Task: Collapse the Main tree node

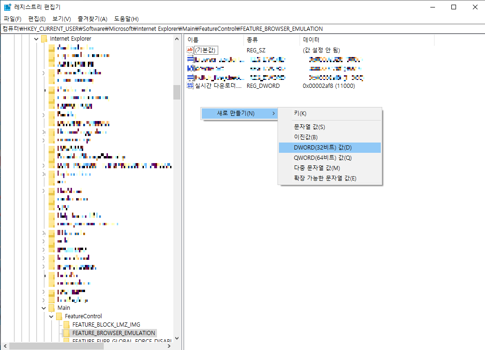Action: click(43, 308)
